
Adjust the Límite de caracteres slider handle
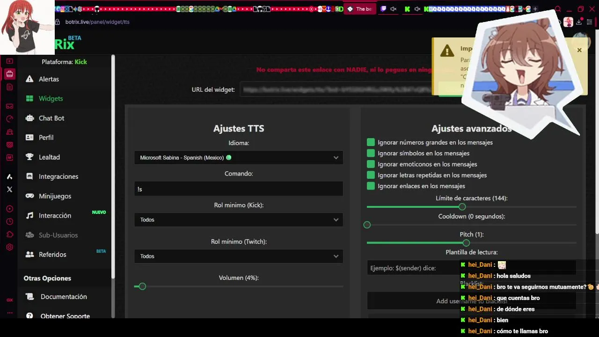pyautogui.click(x=462, y=207)
